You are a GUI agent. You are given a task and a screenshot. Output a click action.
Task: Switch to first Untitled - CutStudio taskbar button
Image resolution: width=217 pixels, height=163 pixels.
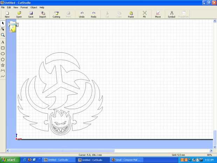59,160
